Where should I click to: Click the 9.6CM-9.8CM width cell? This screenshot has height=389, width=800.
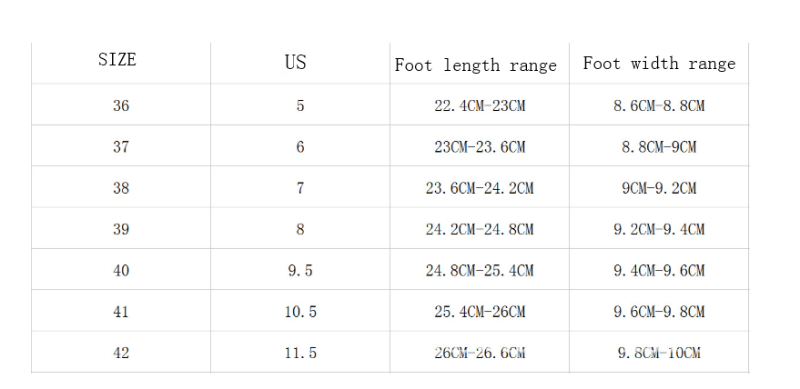pos(659,312)
